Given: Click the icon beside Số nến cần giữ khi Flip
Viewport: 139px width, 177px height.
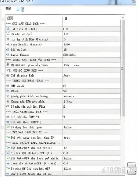Looking at the screenshot, I should pos(8,107).
